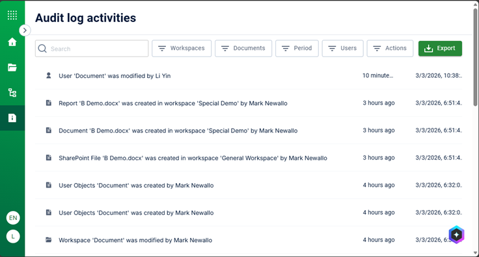The width and height of the screenshot is (479, 257).
Task: Open the Actions filter
Action: coord(390,49)
